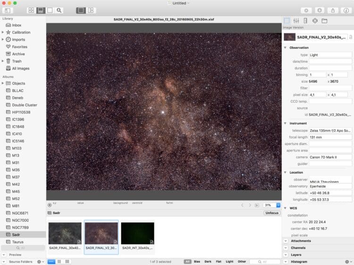Click the camera field Canon 7D Mark II

click(x=330, y=157)
